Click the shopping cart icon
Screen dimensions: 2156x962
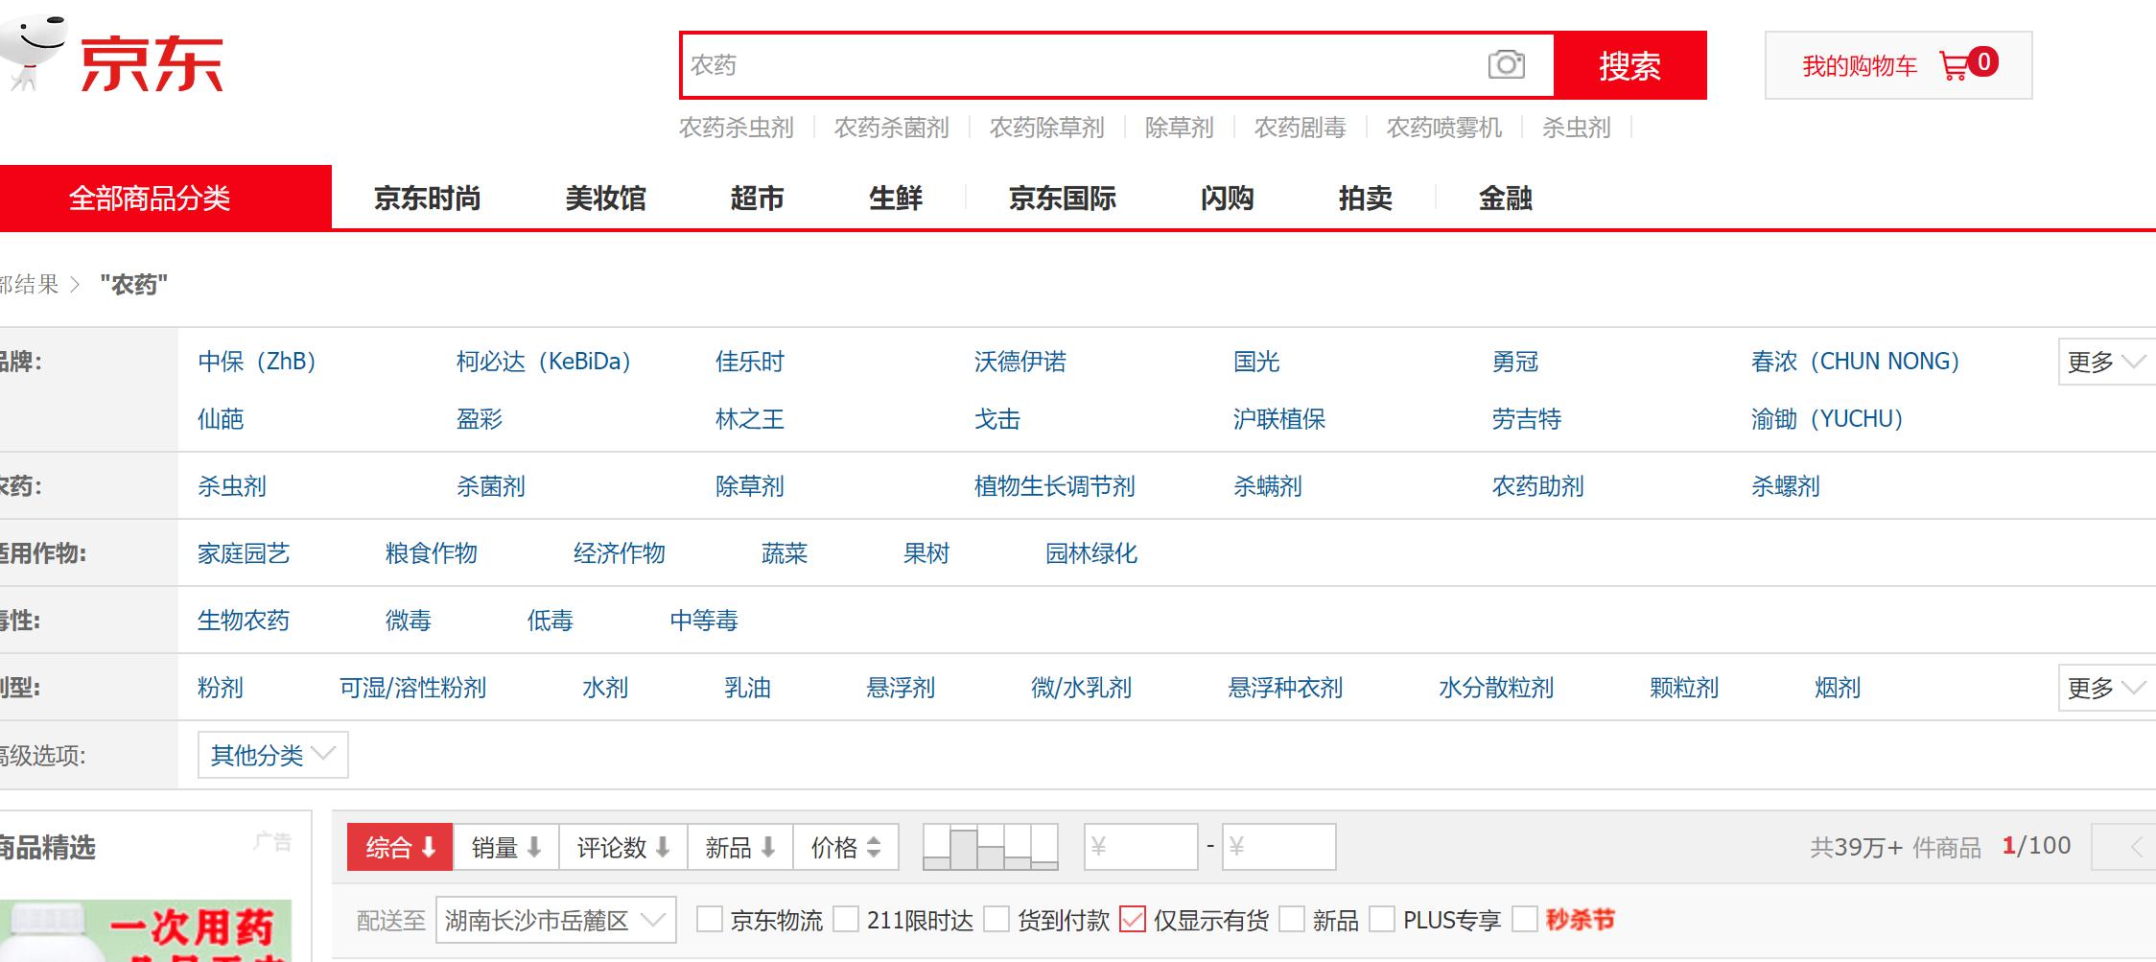click(x=1954, y=64)
